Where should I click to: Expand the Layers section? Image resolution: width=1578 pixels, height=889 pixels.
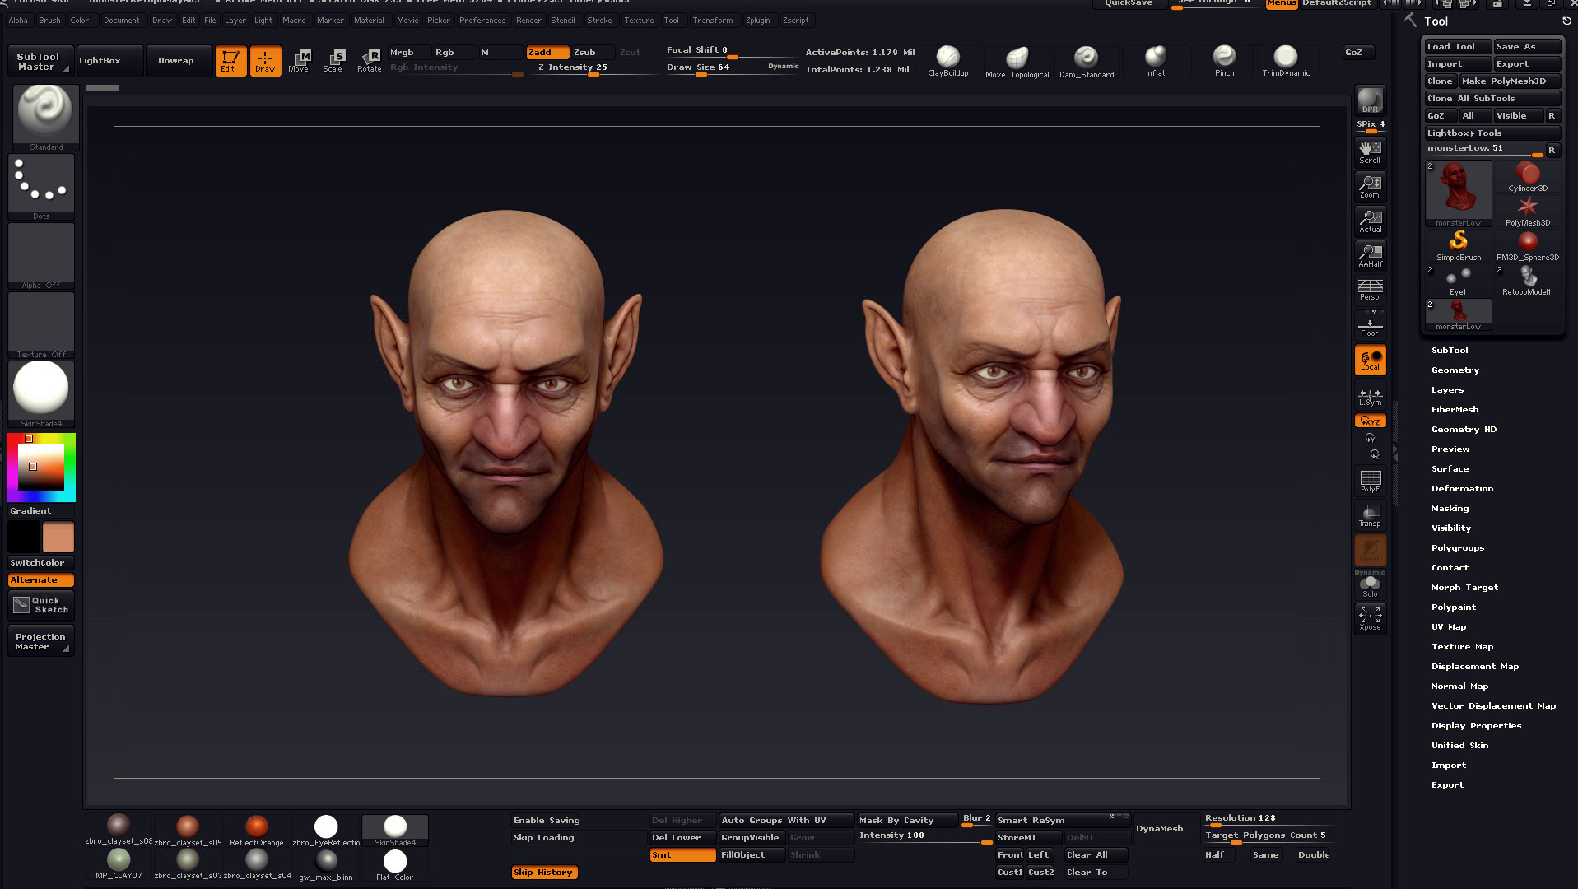1447,390
